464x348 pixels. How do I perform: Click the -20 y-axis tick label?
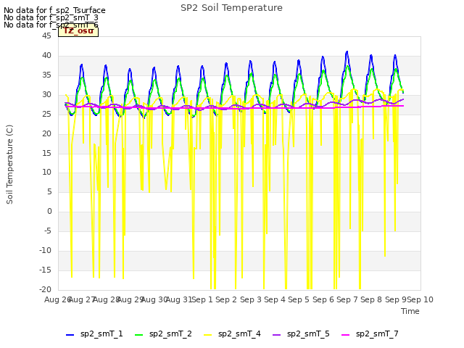(45, 290)
